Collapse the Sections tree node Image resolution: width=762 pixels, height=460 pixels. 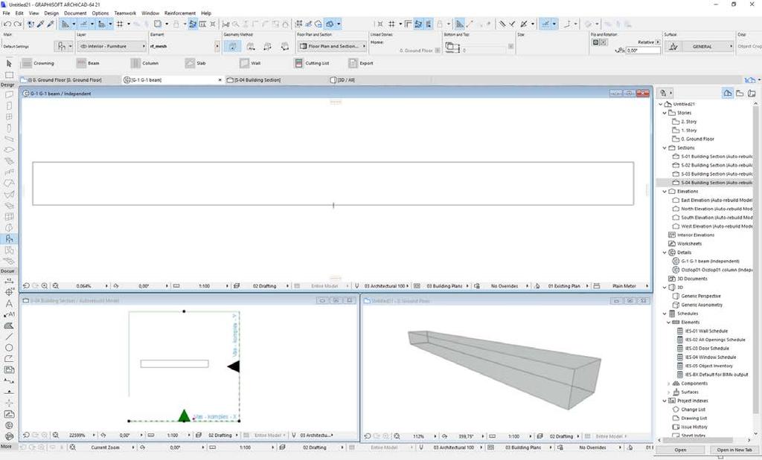[665, 148]
